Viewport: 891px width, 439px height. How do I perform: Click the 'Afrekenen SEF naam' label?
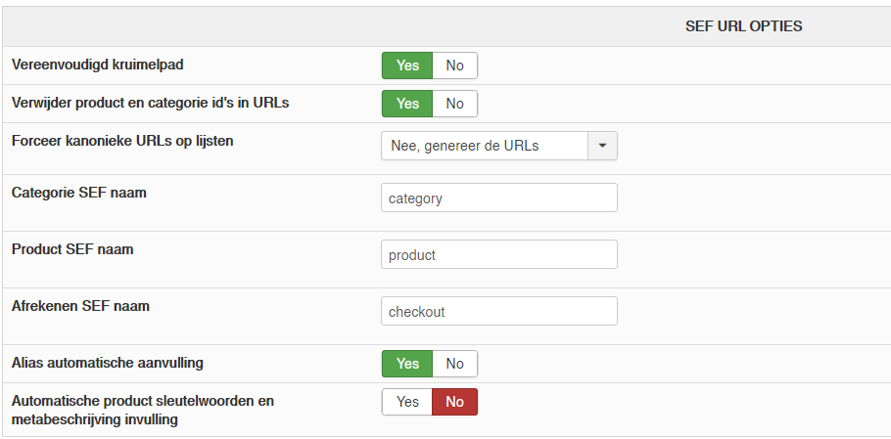[x=80, y=306]
